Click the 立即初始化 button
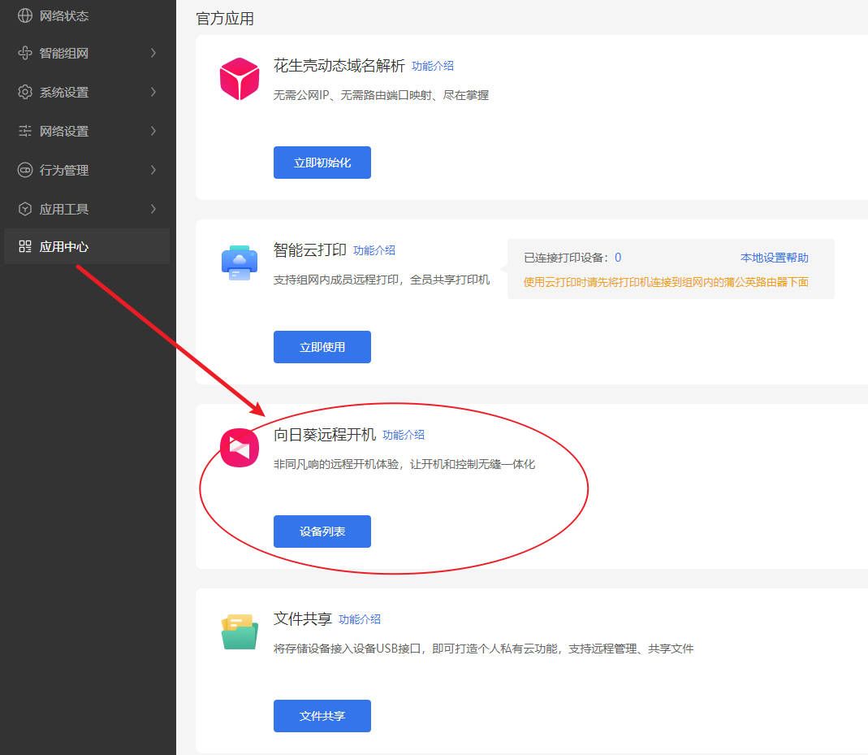The width and height of the screenshot is (868, 755). coord(322,163)
